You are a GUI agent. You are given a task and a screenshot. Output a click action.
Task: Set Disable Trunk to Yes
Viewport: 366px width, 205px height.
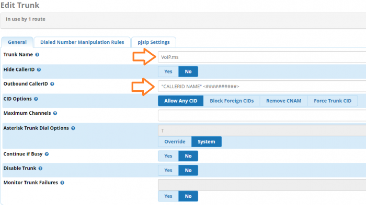tap(168, 170)
